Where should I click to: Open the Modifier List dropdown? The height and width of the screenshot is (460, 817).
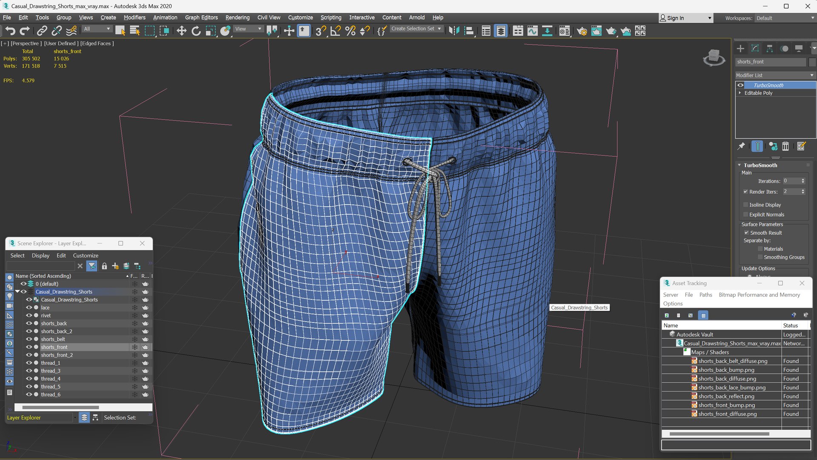pos(774,75)
